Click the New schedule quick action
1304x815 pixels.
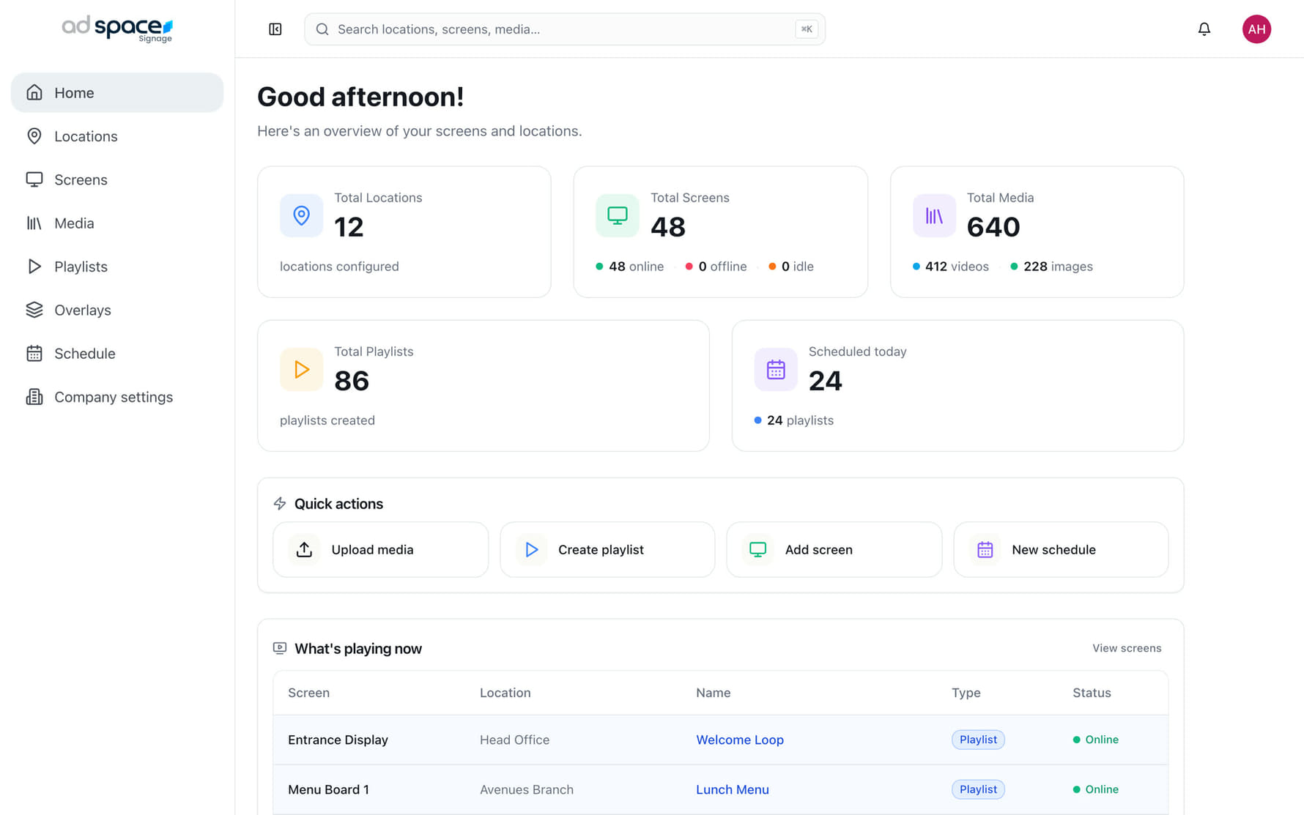pos(1061,549)
